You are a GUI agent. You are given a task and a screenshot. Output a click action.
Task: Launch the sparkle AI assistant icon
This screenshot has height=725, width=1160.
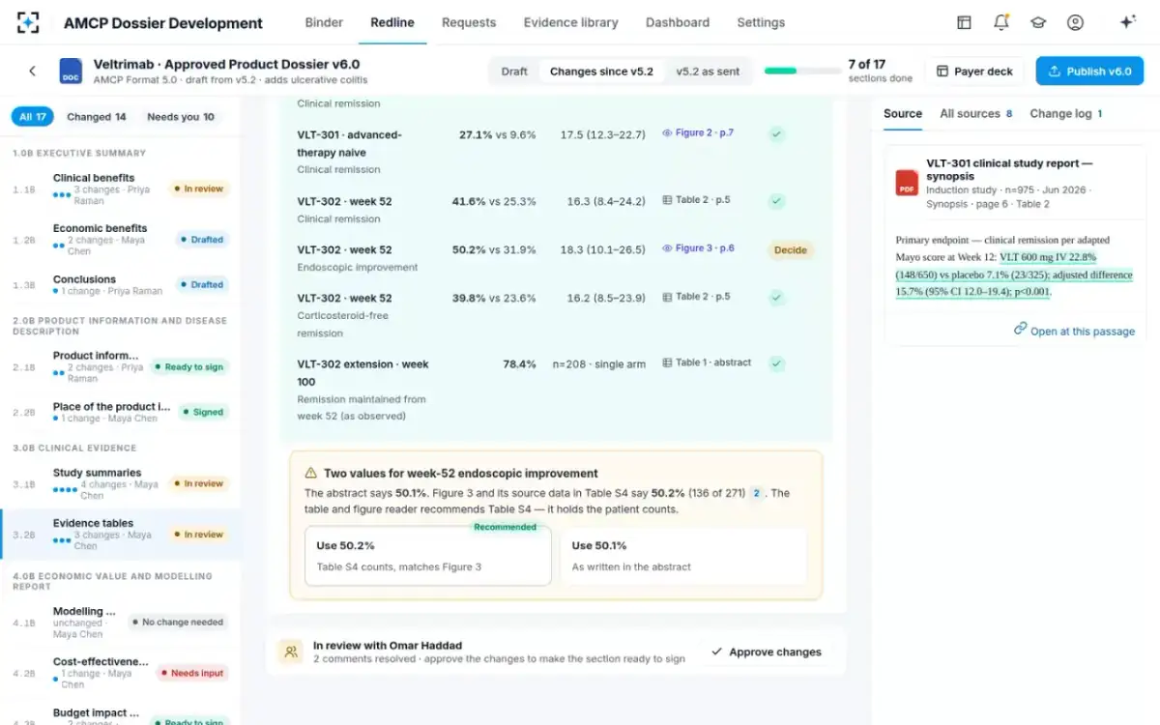pos(1127,22)
